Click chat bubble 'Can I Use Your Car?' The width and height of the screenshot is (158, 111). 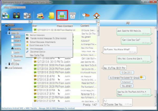click(136, 41)
